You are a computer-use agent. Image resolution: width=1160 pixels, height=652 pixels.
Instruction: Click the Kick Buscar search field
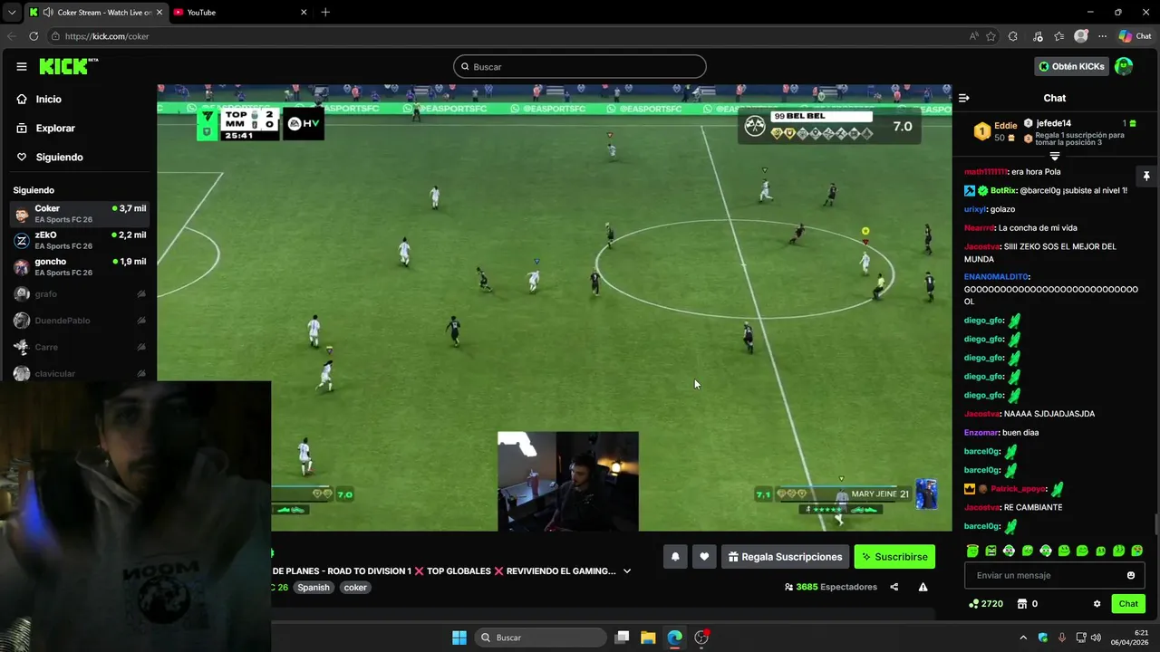pyautogui.click(x=580, y=67)
